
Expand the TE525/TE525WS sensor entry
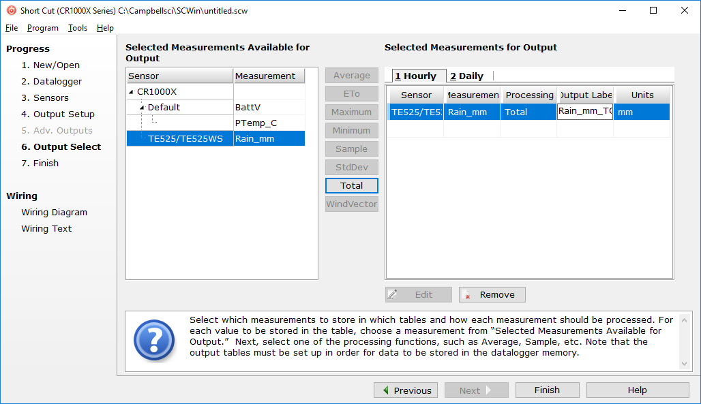click(179, 138)
